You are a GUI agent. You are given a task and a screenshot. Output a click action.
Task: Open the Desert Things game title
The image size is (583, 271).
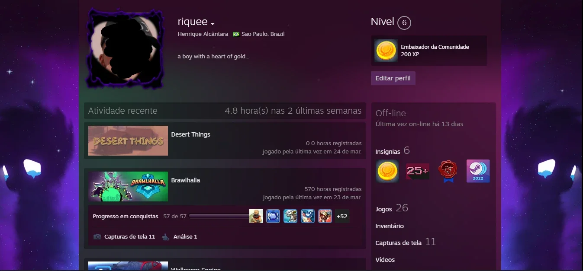191,134
